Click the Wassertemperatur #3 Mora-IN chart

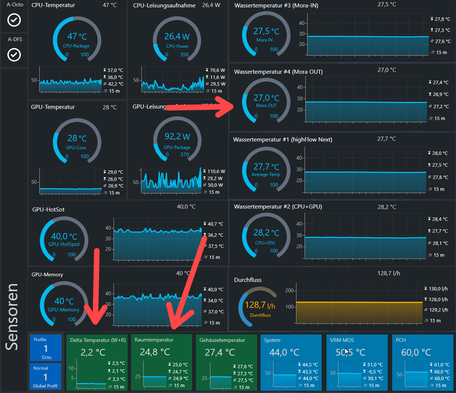coord(368,34)
